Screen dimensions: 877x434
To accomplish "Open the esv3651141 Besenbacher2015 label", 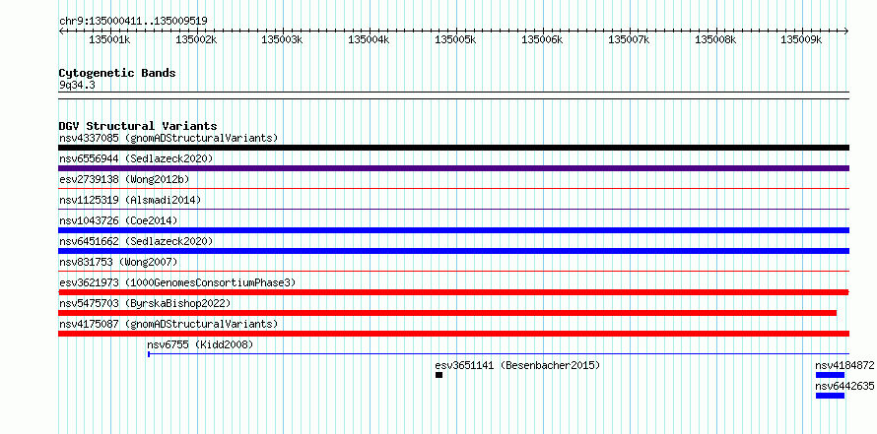I will coord(517,365).
